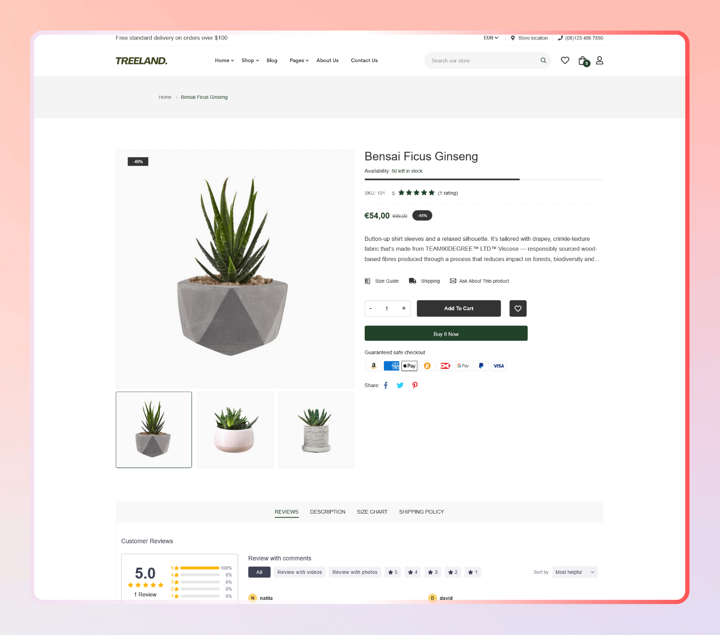Screen dimensions: 720x635
Task: Share on Twitter icon
Action: (400, 385)
